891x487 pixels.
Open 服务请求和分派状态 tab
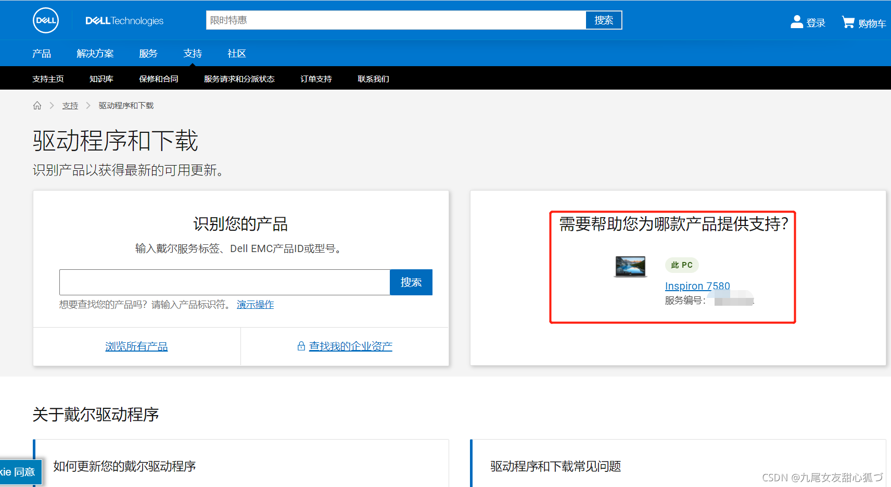(x=239, y=79)
